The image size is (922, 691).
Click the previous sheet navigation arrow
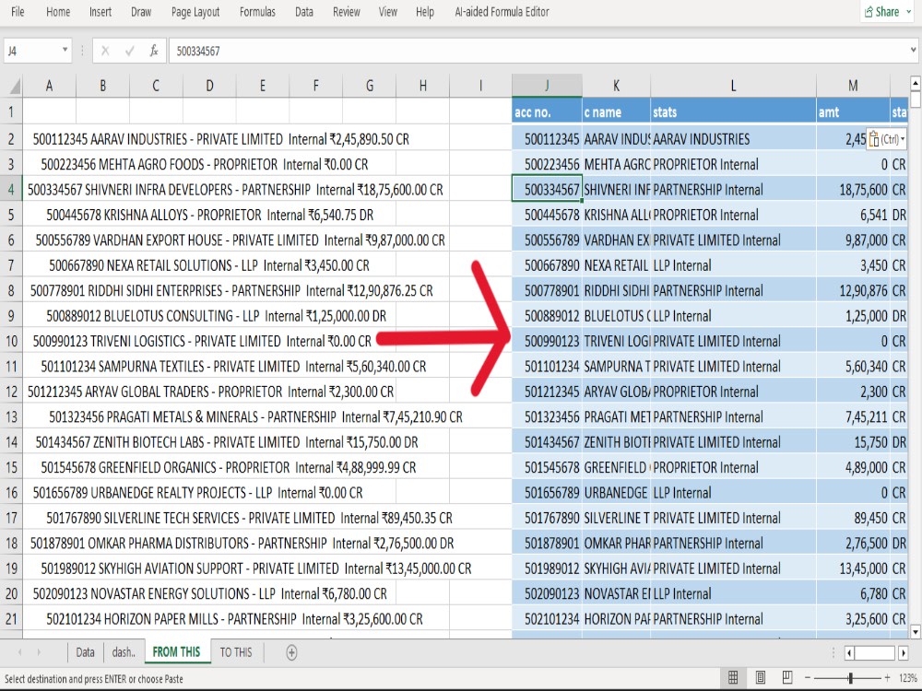pyautogui.click(x=20, y=652)
